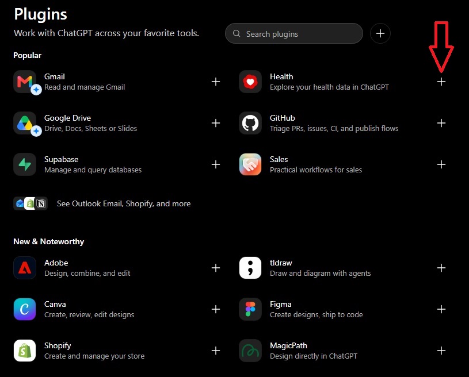Open the Supabase plugin icon
Viewport: 469px width, 377px height.
(25, 164)
